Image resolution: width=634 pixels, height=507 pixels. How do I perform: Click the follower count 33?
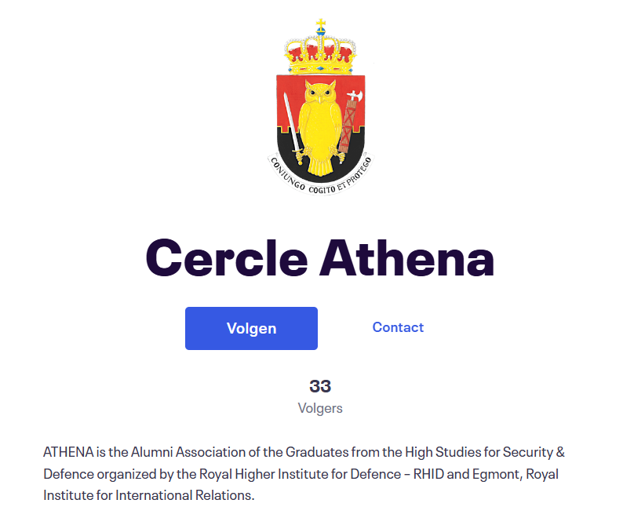point(320,386)
